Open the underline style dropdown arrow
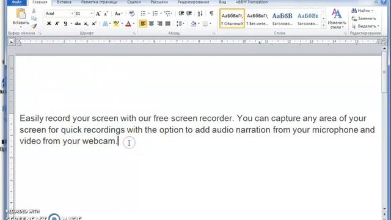391x220 pixels. [x=71, y=24]
